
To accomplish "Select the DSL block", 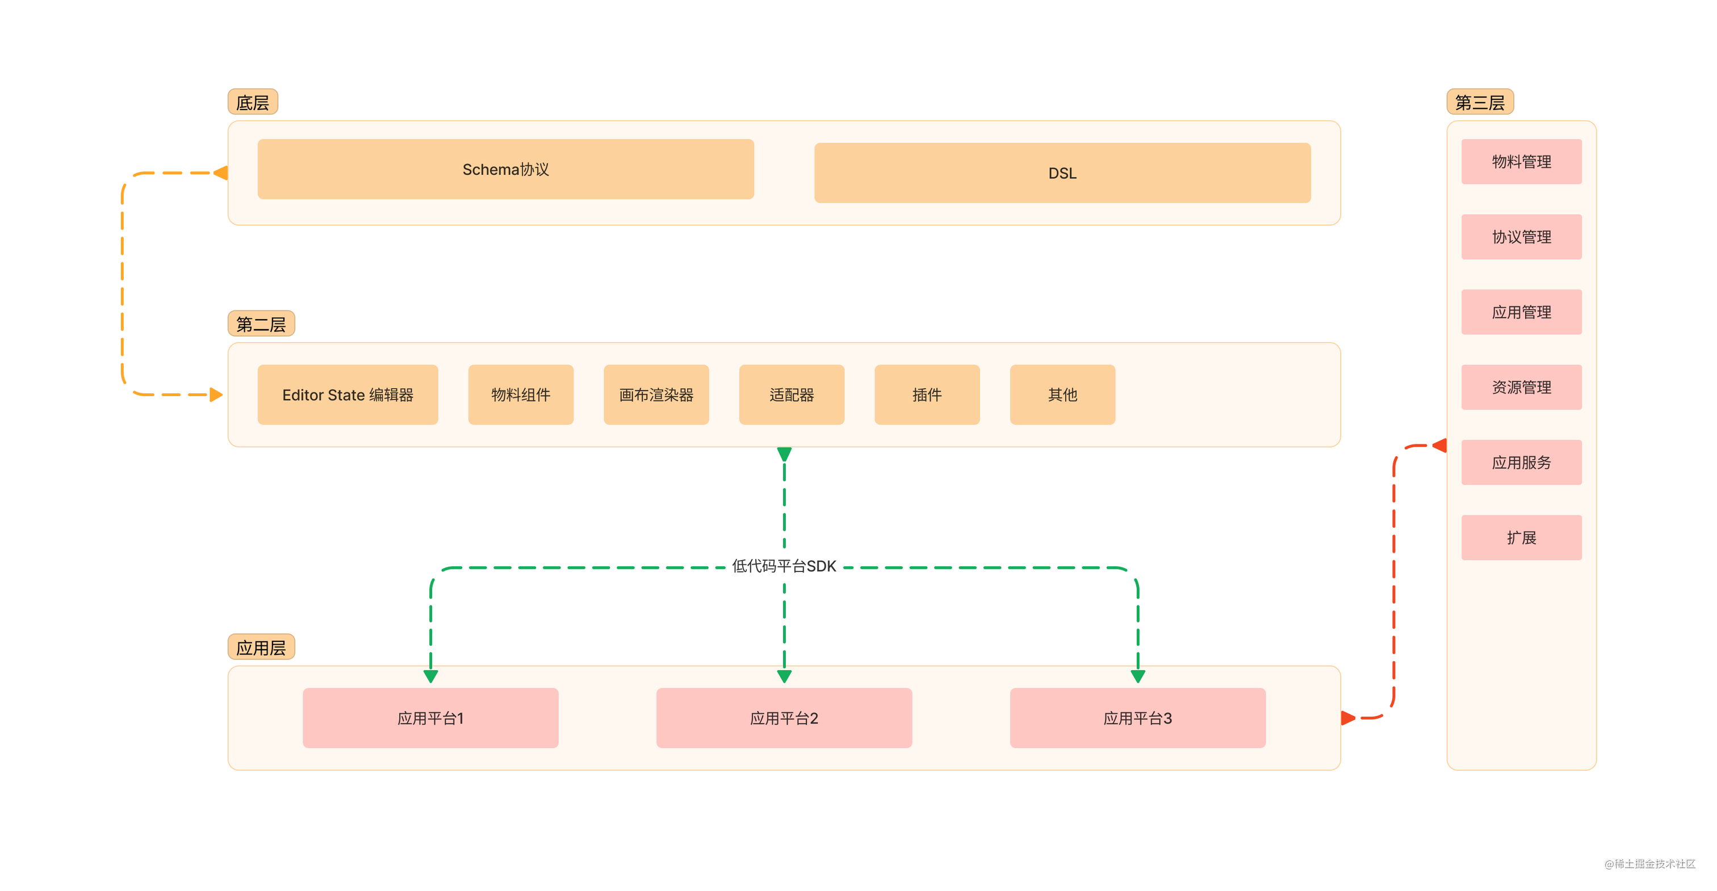I will click(x=1062, y=173).
